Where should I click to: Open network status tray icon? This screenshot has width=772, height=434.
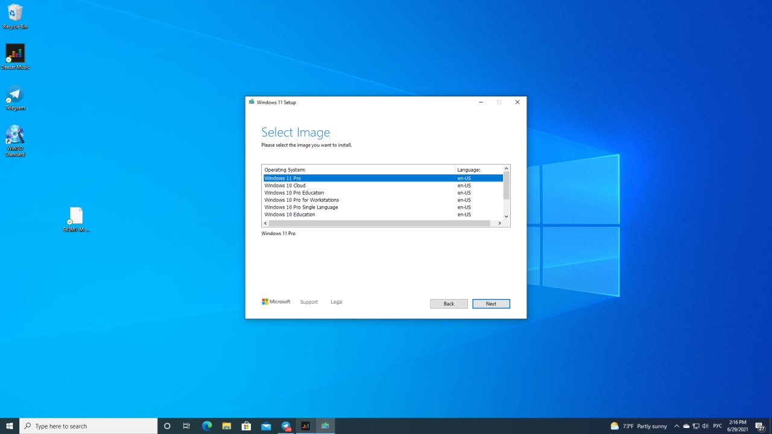click(x=695, y=426)
